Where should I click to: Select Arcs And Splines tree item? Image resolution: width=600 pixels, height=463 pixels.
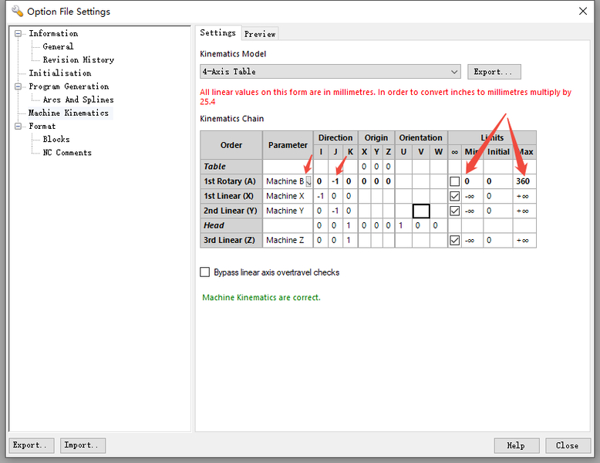[x=78, y=100]
